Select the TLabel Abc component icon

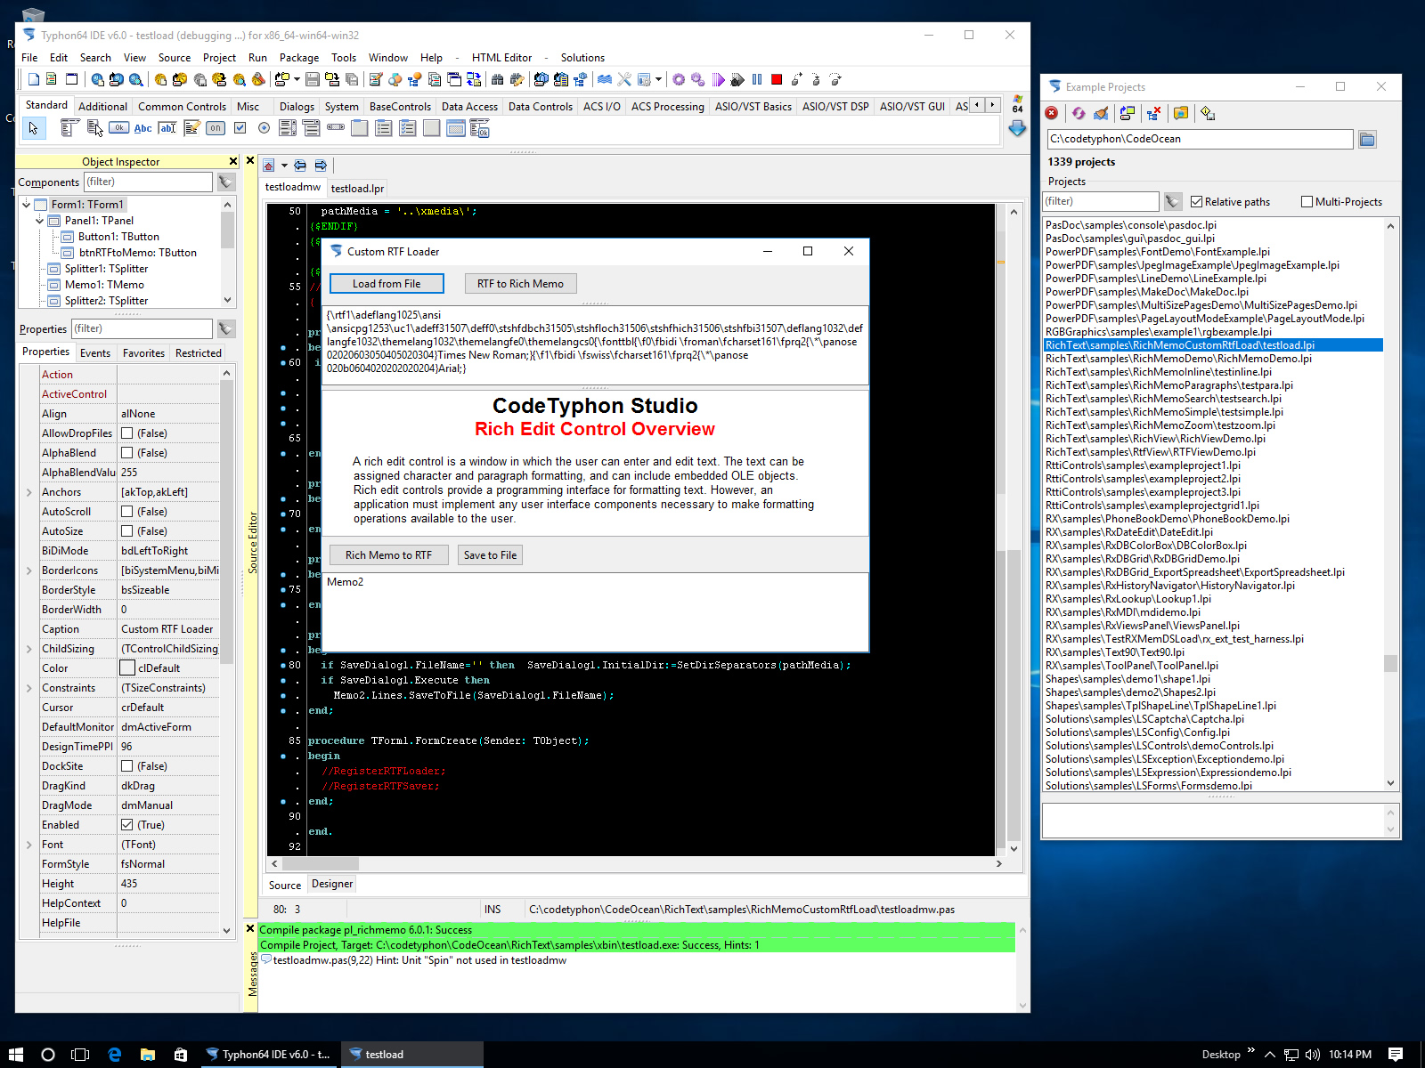(x=142, y=128)
